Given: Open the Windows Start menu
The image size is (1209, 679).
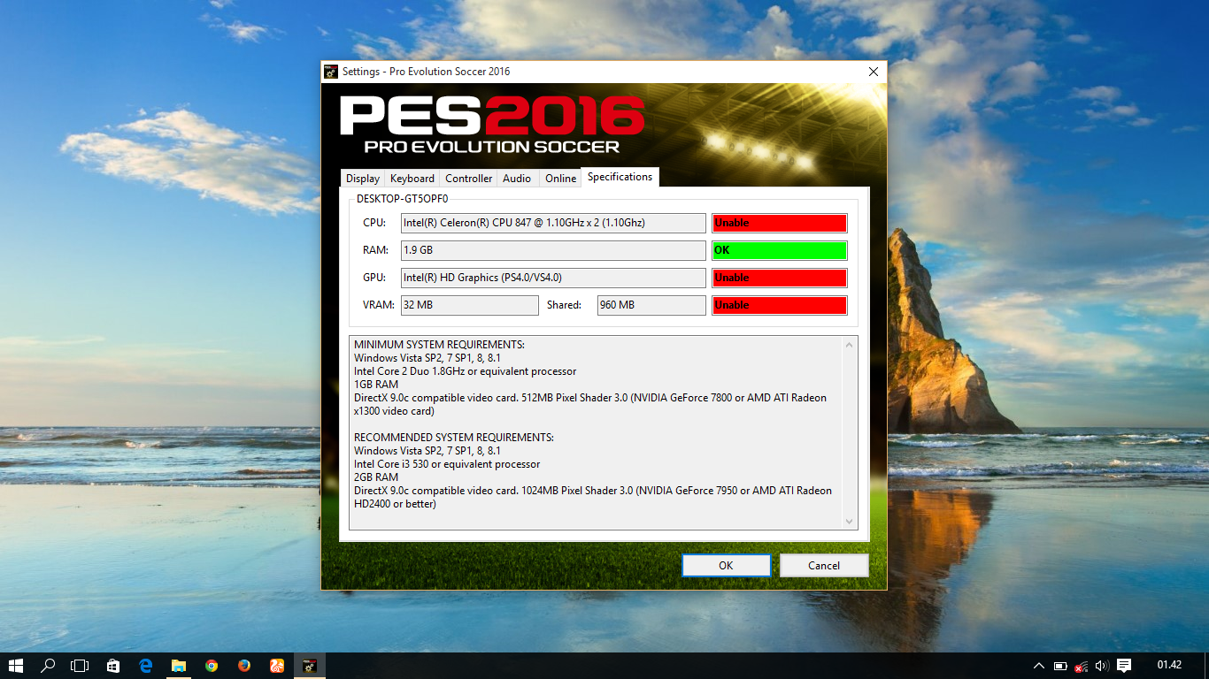Looking at the screenshot, I should point(15,666).
